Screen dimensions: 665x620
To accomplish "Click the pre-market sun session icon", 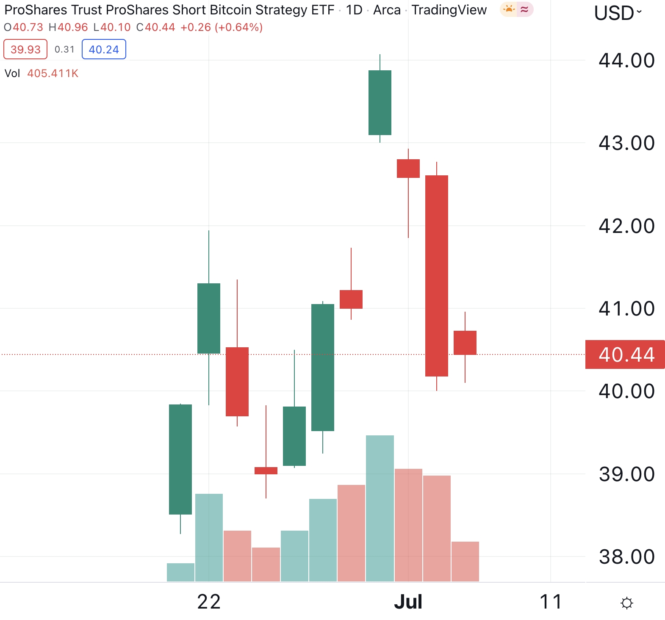I will coord(509,9).
